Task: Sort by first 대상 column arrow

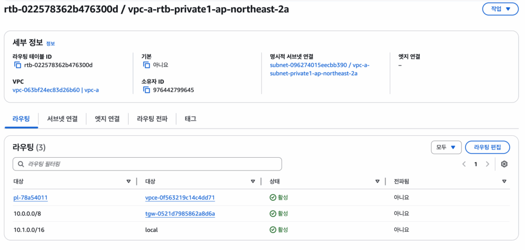Action: (x=128, y=181)
